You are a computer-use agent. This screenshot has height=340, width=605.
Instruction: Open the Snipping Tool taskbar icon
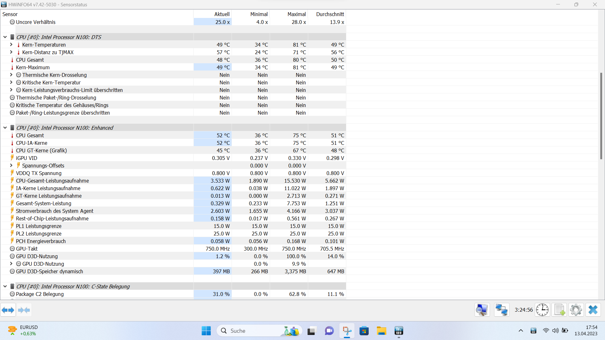point(347,331)
